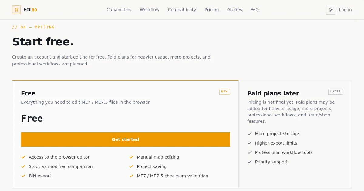Click the LATER badge on Paid plans

pos(335,92)
